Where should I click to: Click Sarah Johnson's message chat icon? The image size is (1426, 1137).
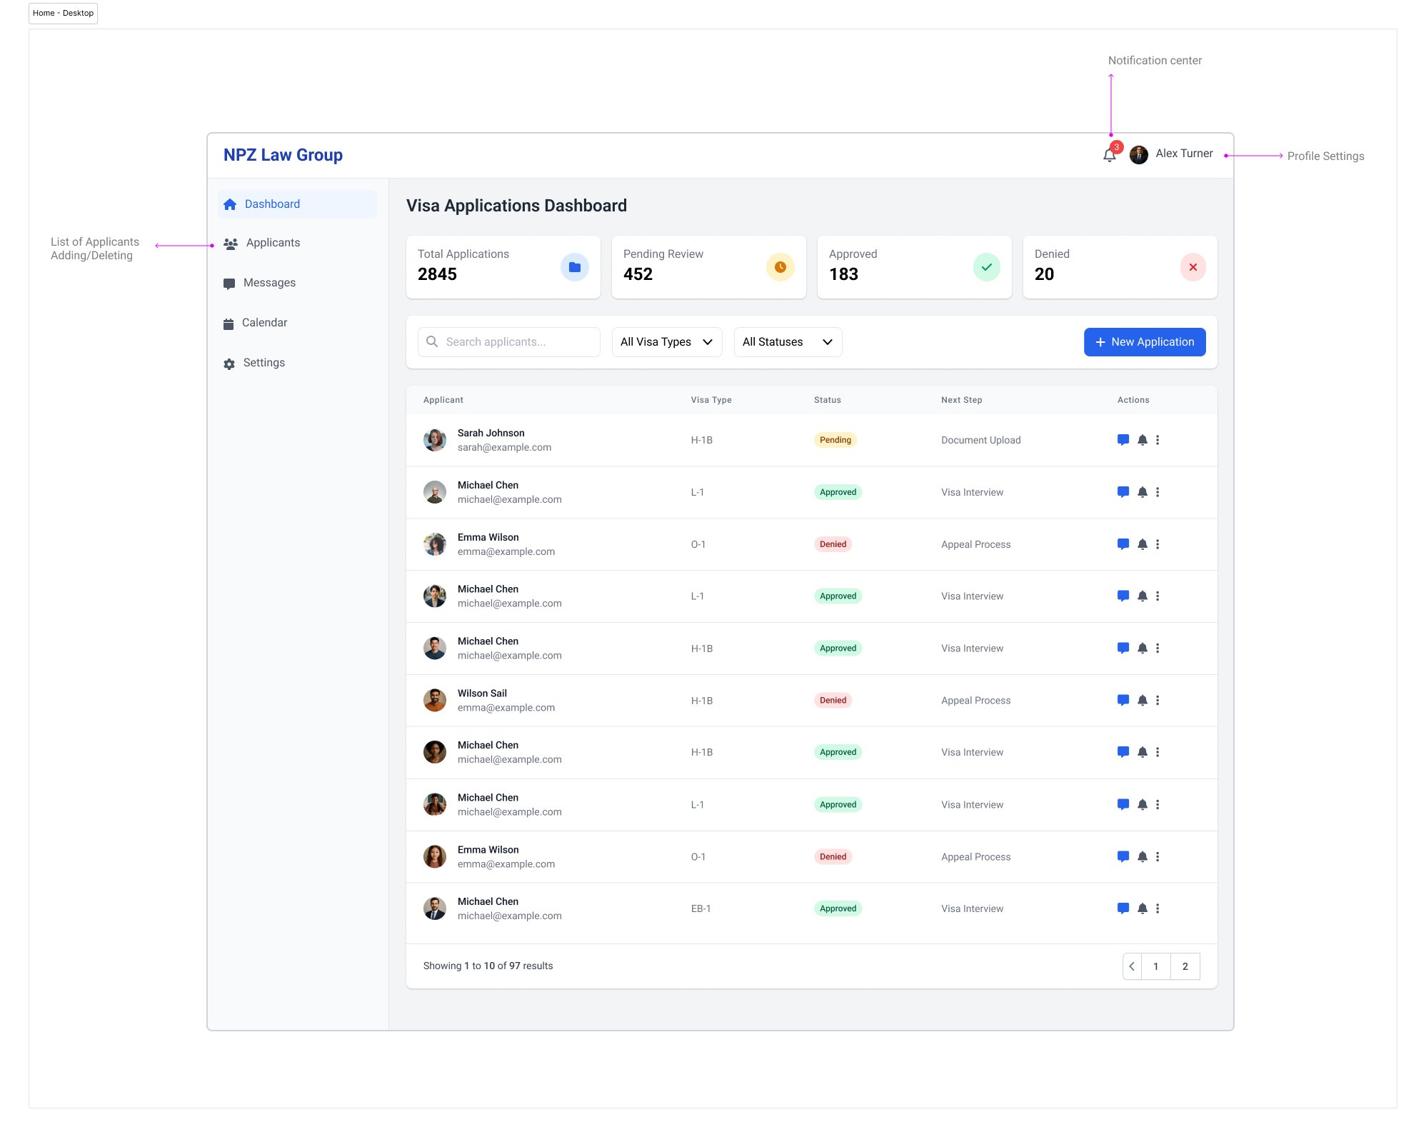[1123, 440]
